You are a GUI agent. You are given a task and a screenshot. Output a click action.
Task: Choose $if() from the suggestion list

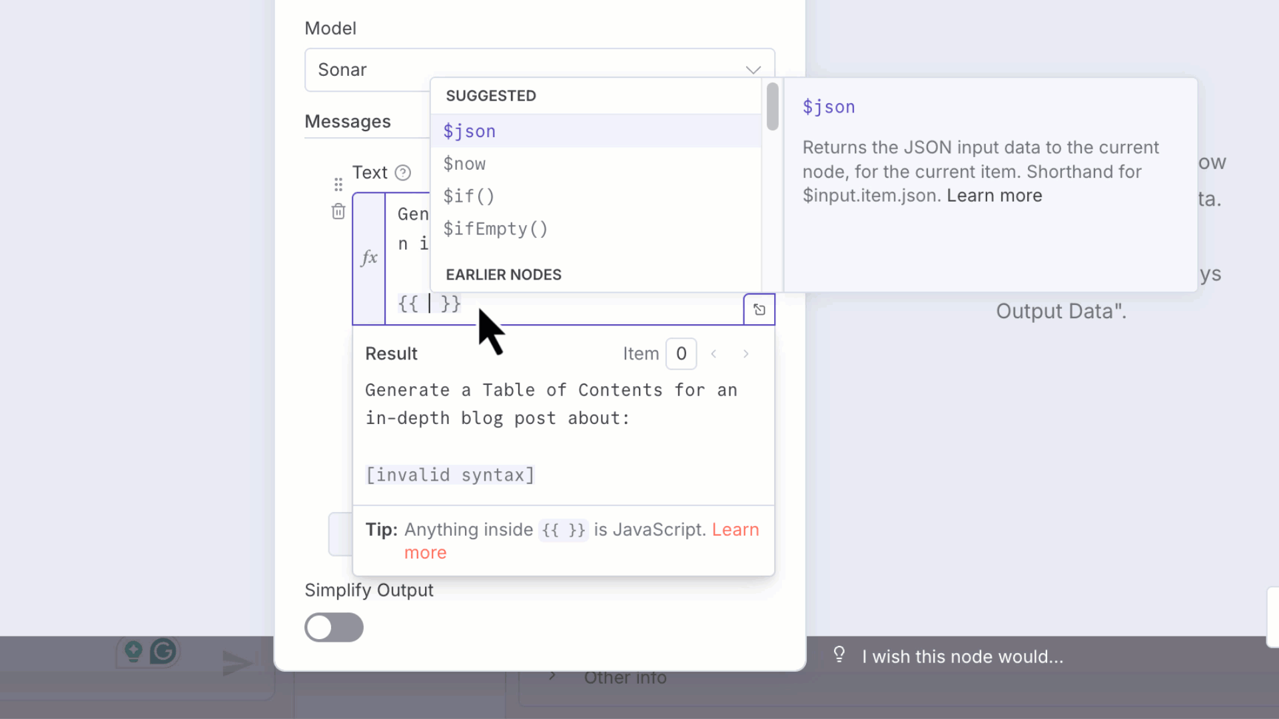pyautogui.click(x=468, y=196)
